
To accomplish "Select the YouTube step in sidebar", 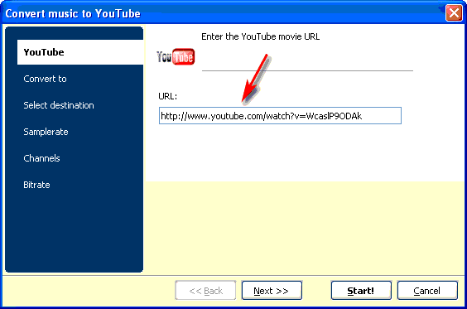I will [80, 52].
